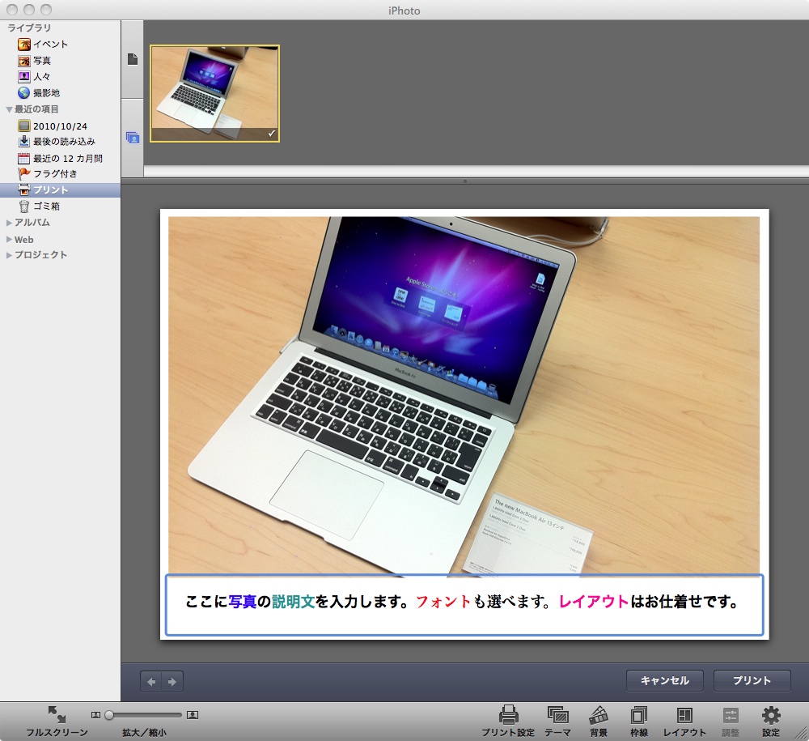This screenshot has height=741, width=809.
Task: Click the 拡大／縮小 zoom slider
Action: click(145, 715)
